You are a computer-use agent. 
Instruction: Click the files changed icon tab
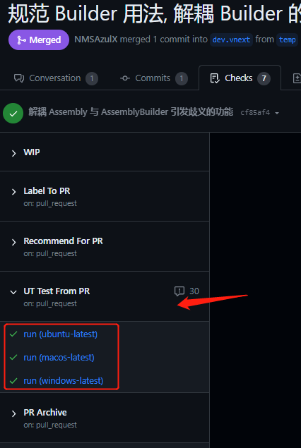point(297,78)
